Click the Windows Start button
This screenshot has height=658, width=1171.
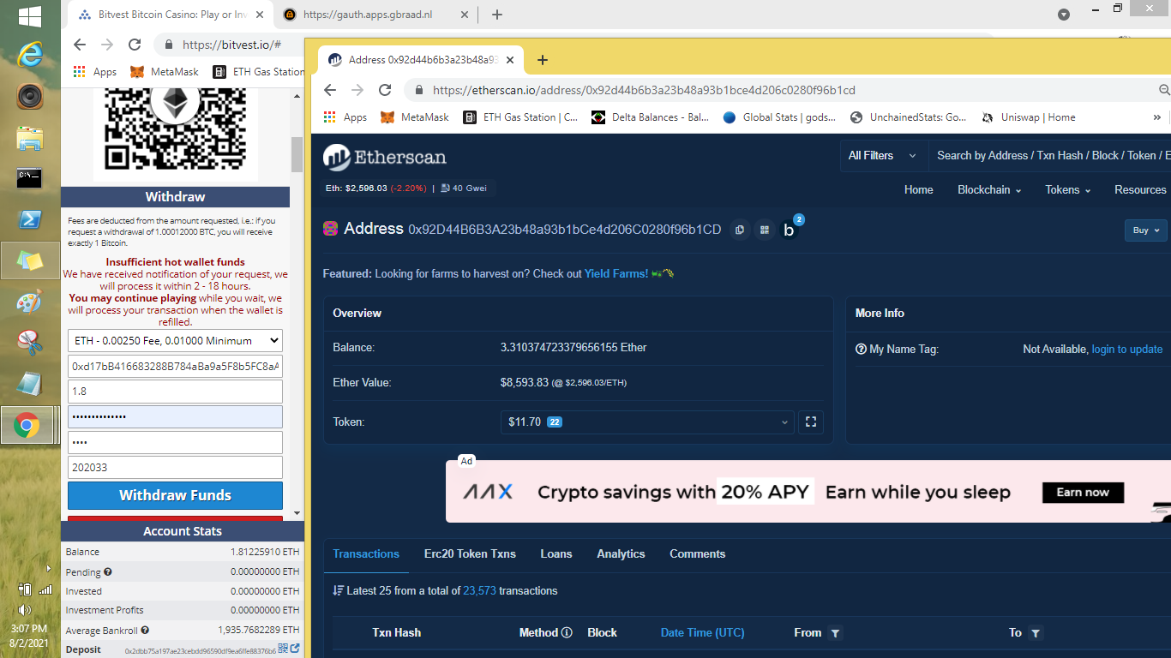pyautogui.click(x=30, y=15)
